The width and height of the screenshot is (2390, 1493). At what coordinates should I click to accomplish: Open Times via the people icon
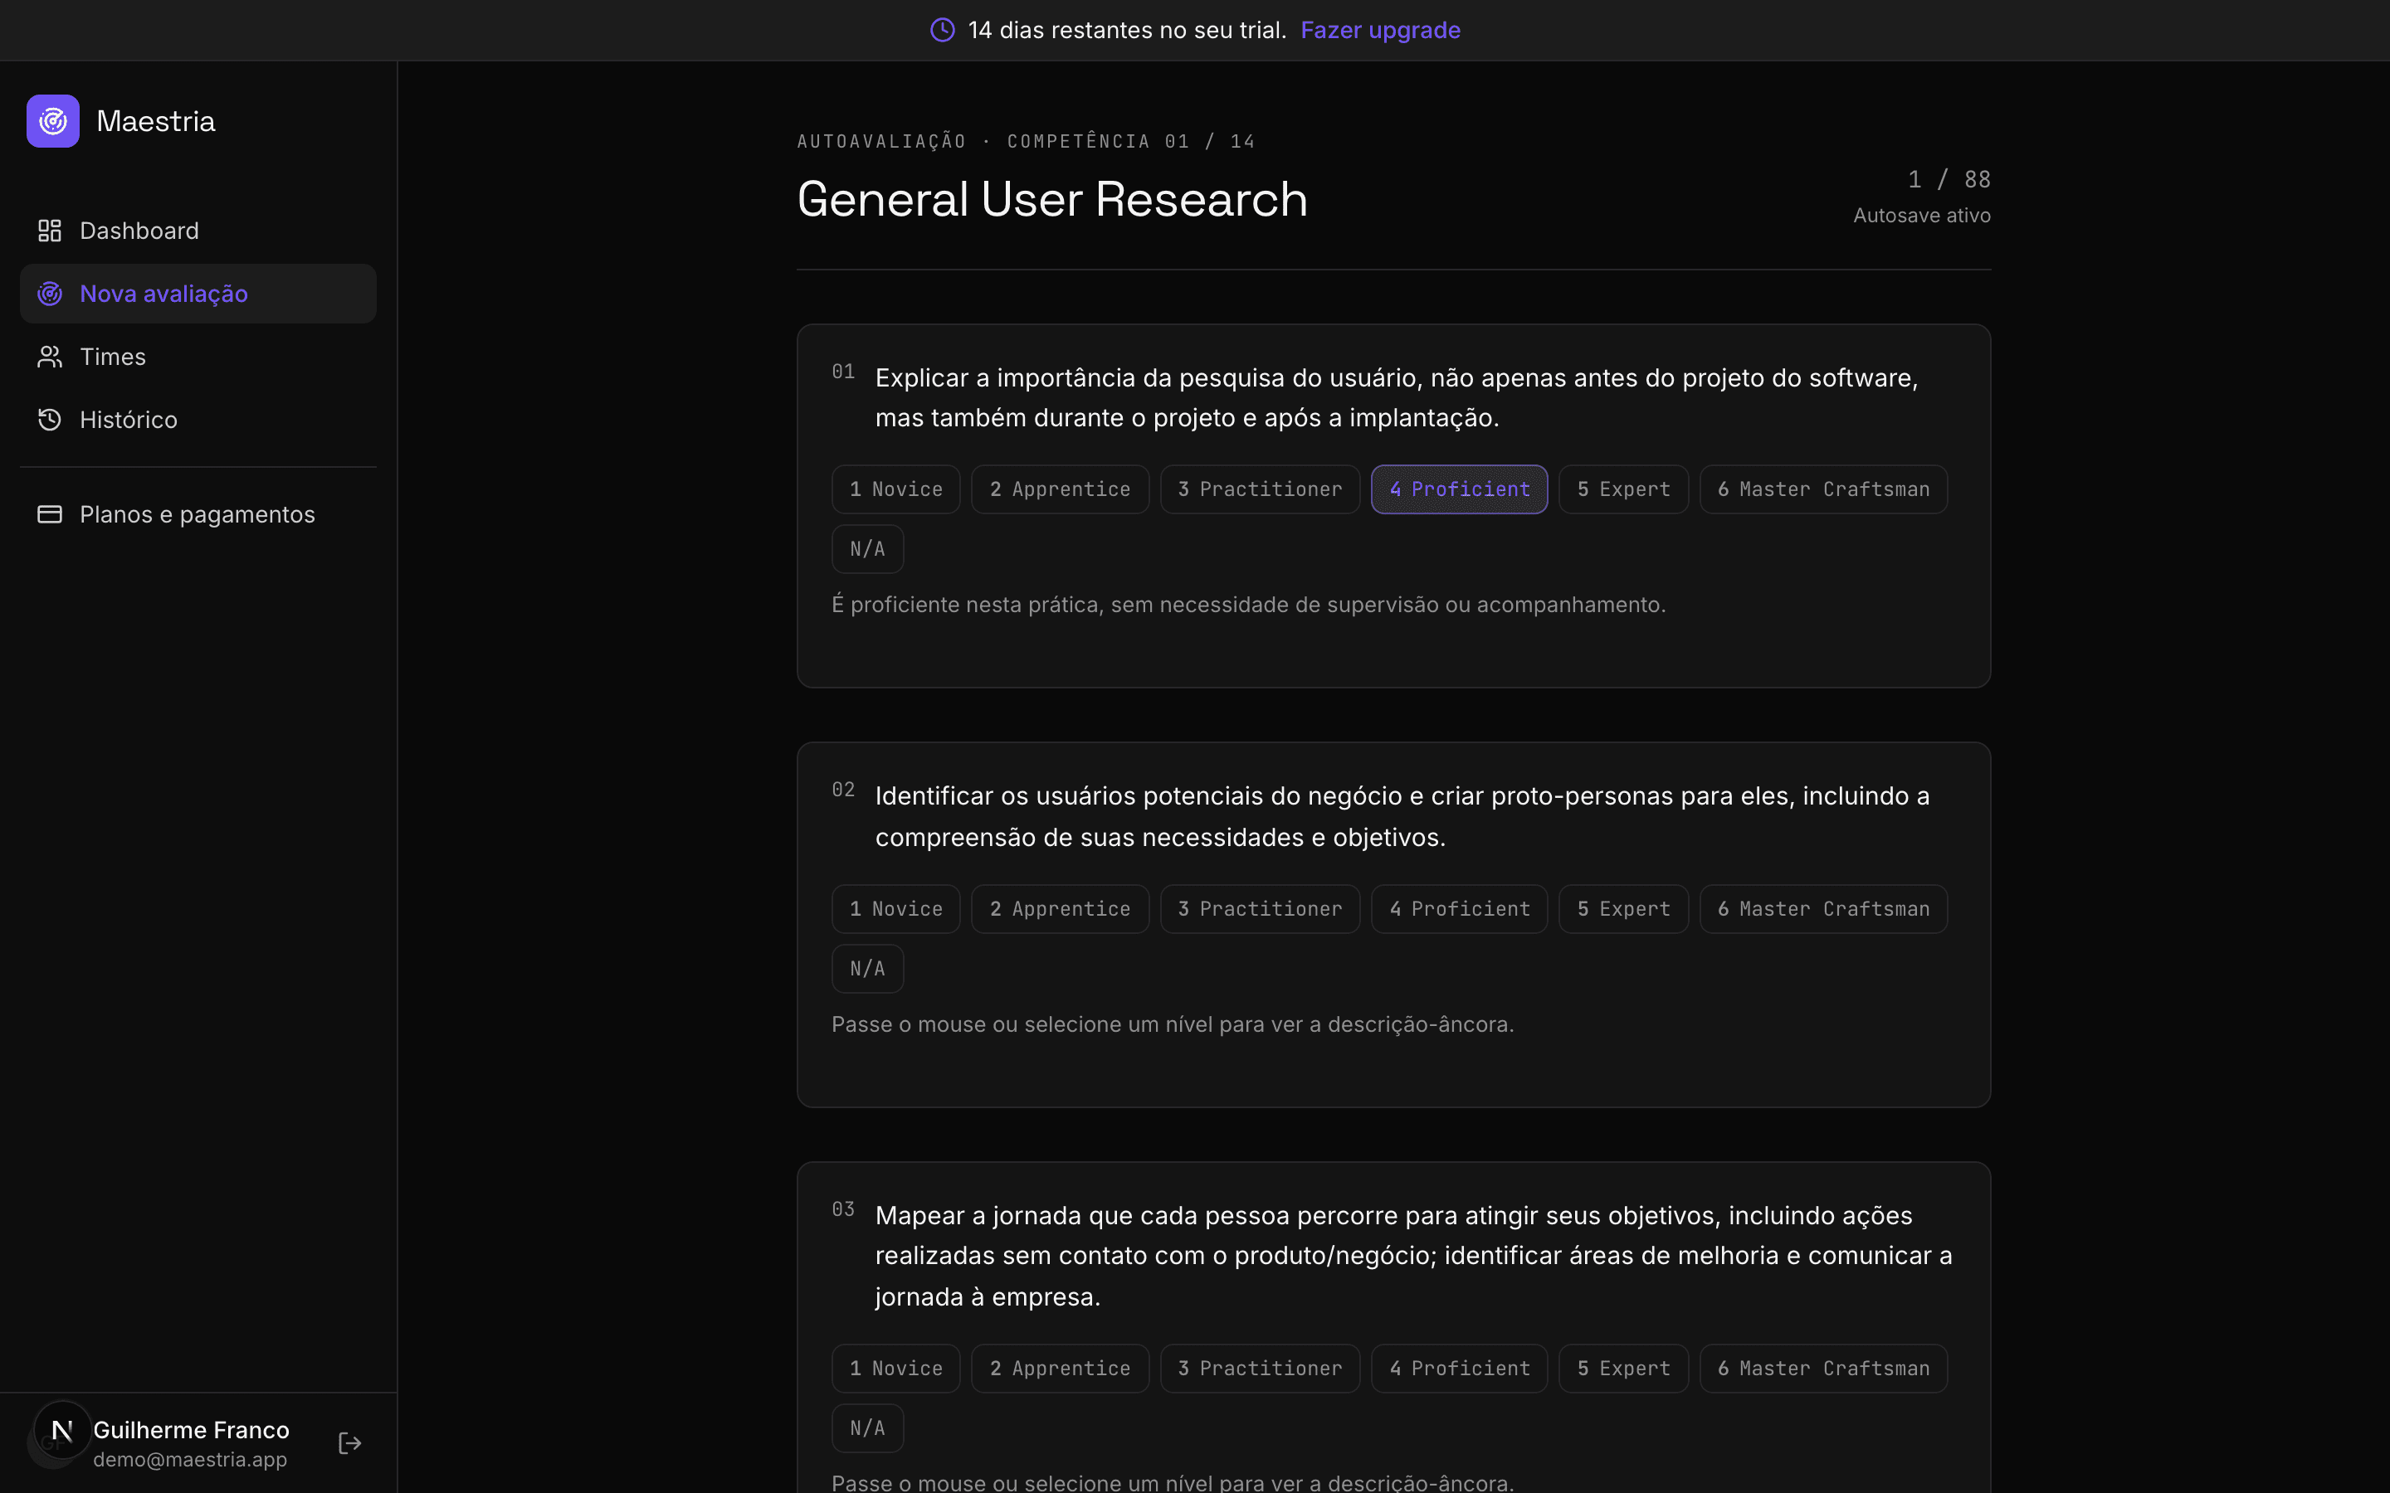tap(50, 357)
